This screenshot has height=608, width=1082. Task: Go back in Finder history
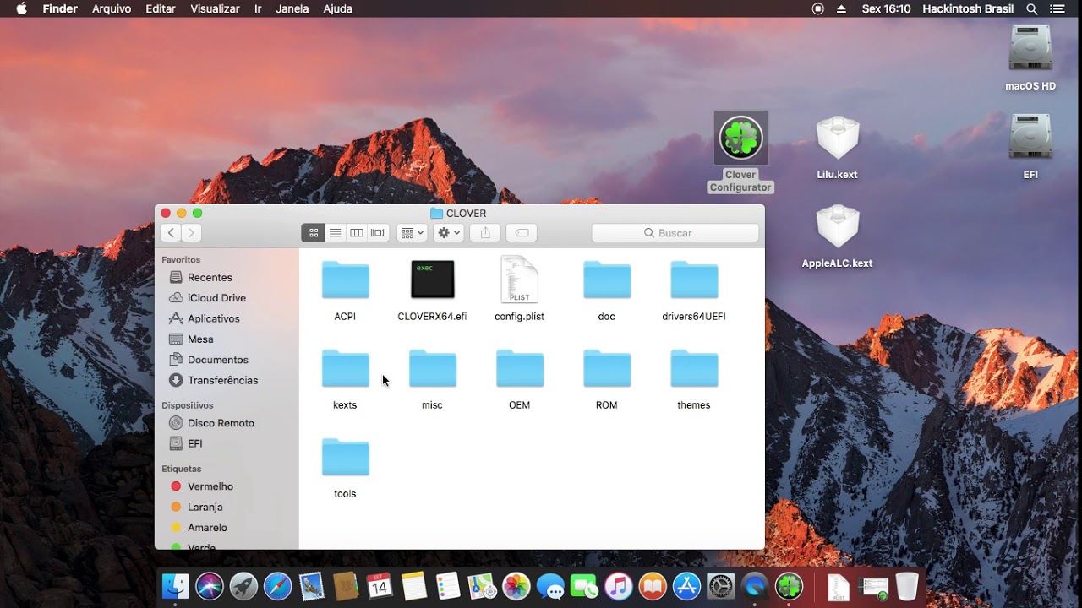pyautogui.click(x=172, y=232)
